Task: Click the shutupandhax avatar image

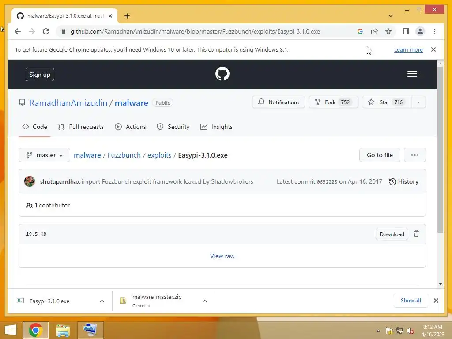Action: coord(30,181)
